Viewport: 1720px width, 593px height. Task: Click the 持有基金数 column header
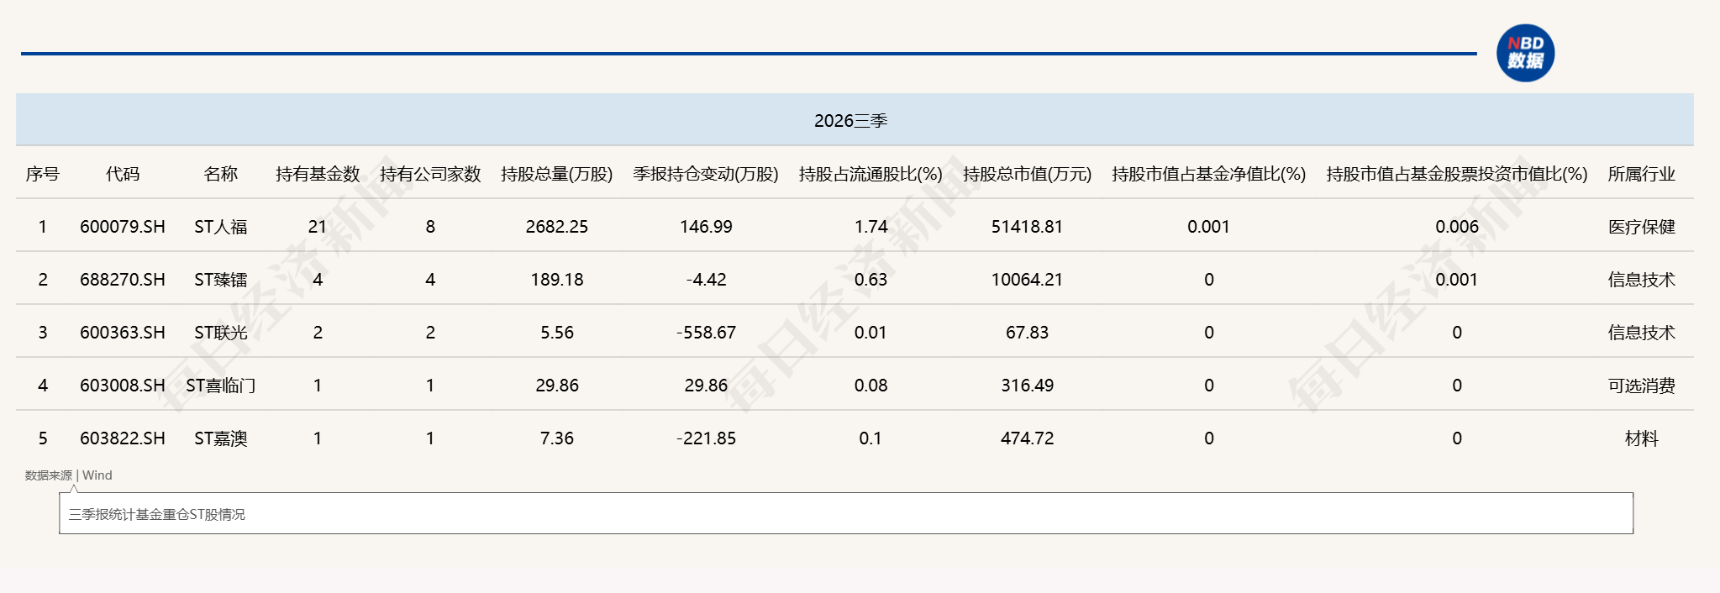(318, 174)
